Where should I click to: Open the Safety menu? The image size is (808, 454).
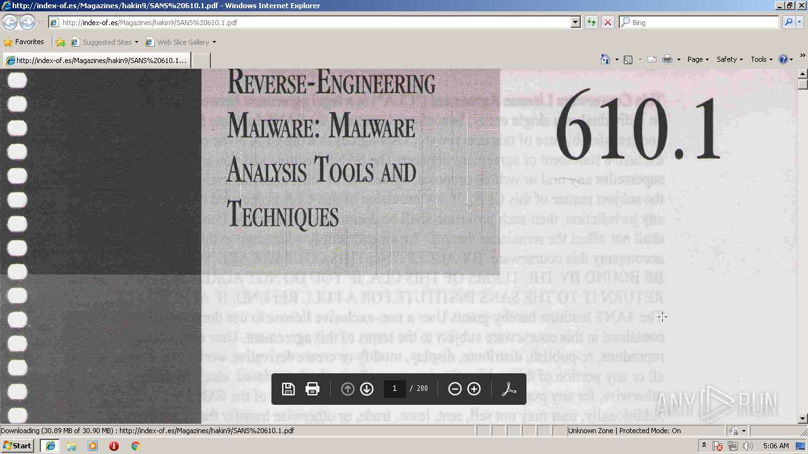729,59
